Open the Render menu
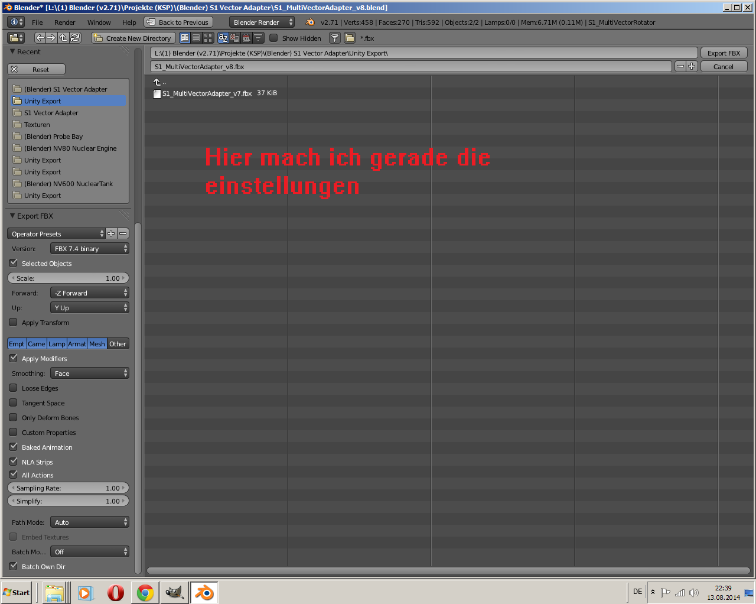The image size is (756, 604). click(x=64, y=22)
